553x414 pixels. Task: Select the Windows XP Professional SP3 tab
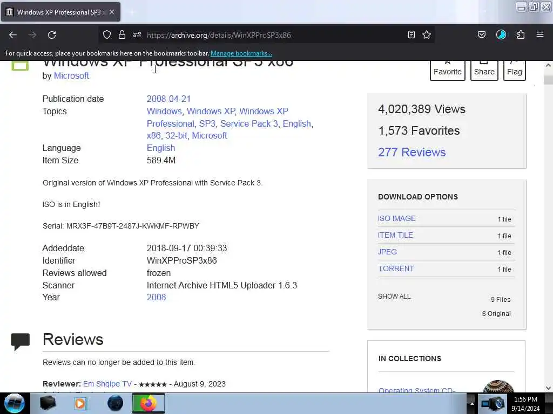coord(60,12)
